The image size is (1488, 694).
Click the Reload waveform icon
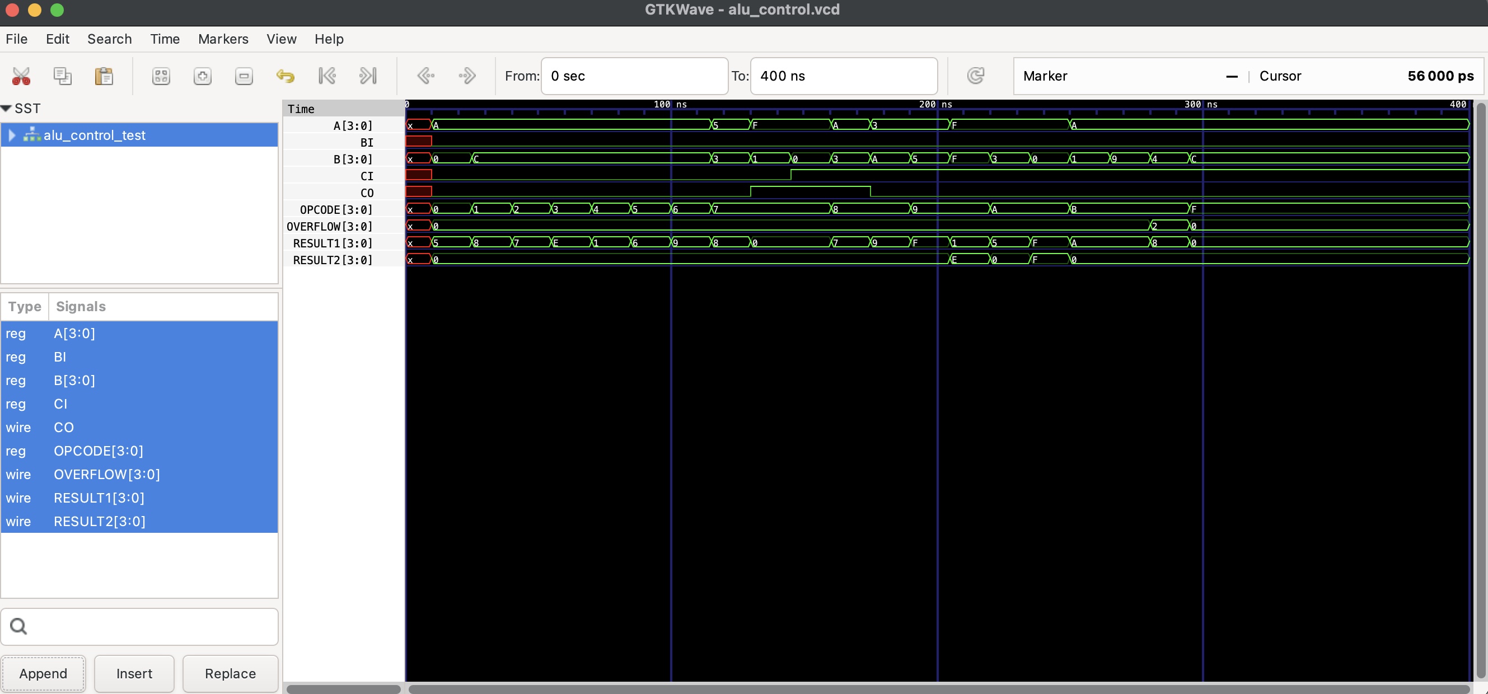(976, 76)
